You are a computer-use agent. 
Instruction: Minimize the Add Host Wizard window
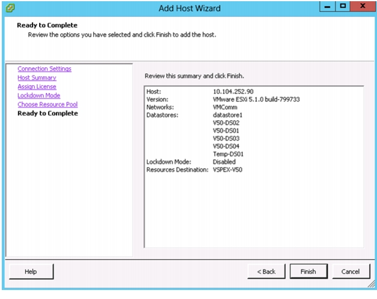pyautogui.click(x=327, y=7)
